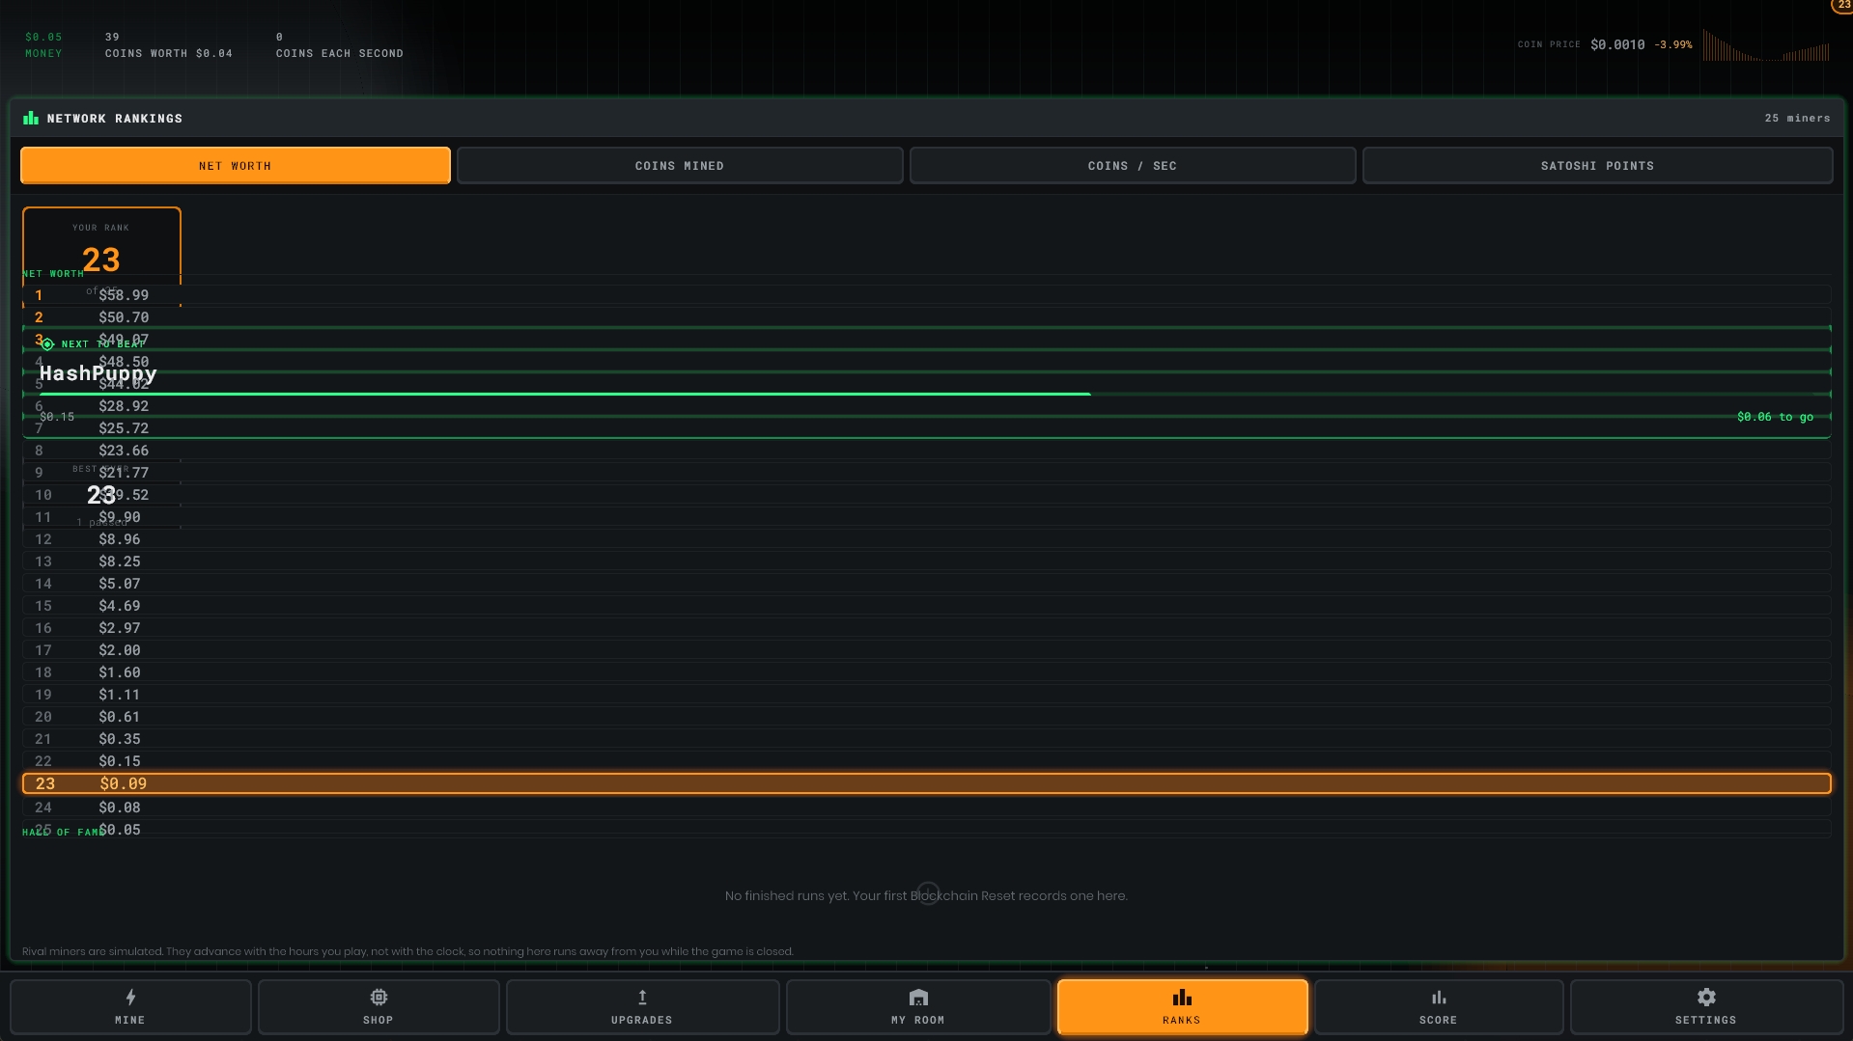The image size is (1853, 1041).
Task: Click the Ranks bar chart icon
Action: [1182, 997]
